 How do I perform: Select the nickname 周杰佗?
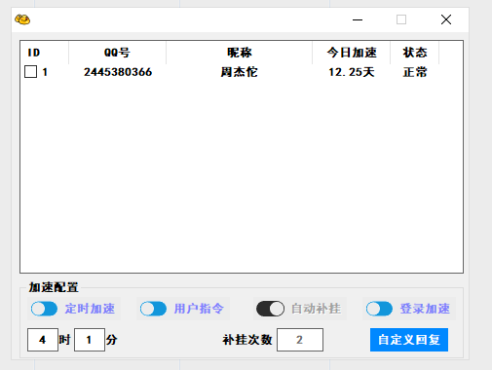click(240, 72)
